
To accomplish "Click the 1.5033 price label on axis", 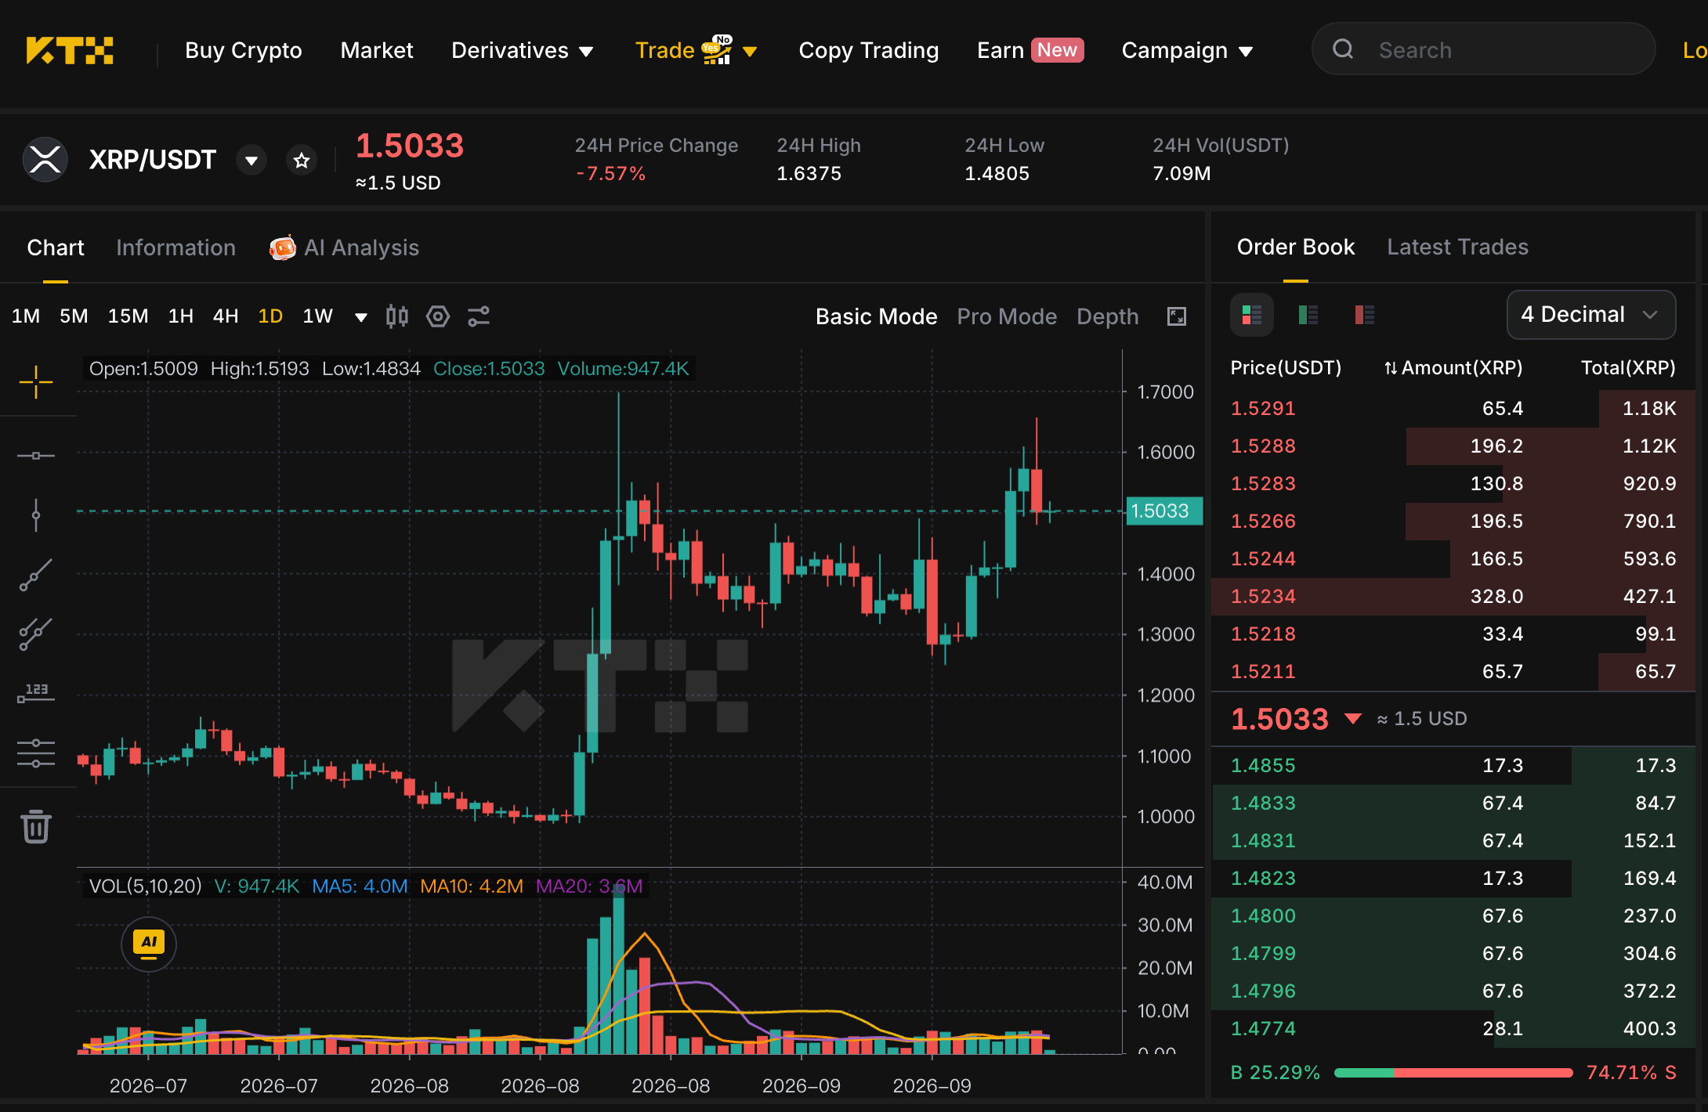I will click(1164, 511).
